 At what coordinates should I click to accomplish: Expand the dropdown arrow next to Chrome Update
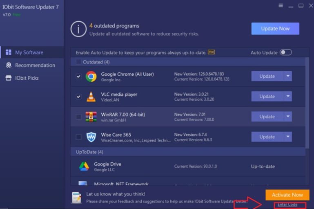pyautogui.click(x=288, y=76)
